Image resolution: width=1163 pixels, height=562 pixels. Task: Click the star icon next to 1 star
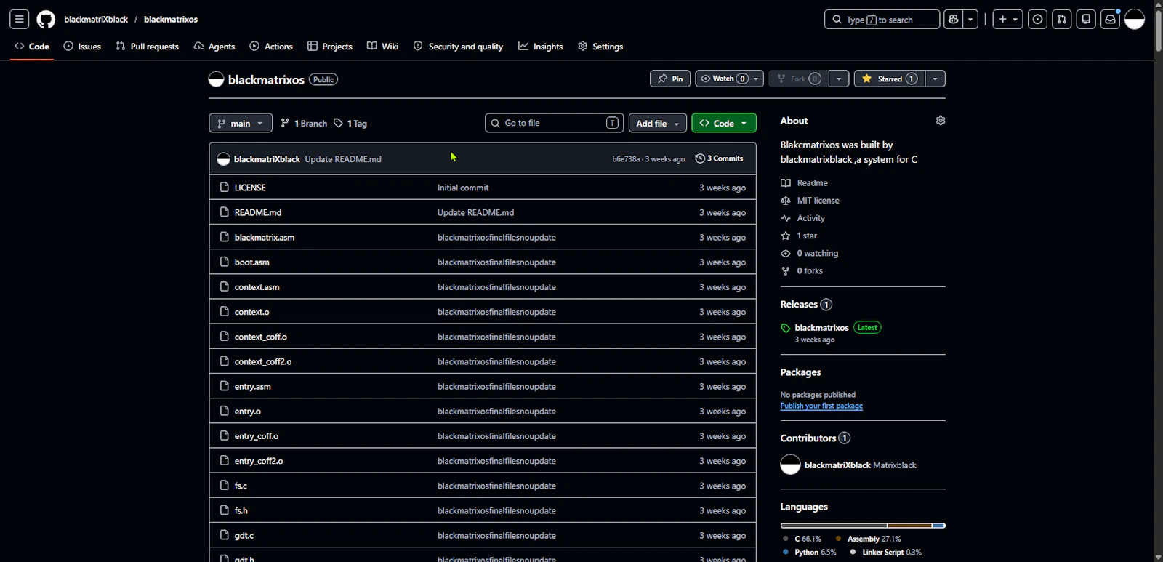(x=786, y=236)
